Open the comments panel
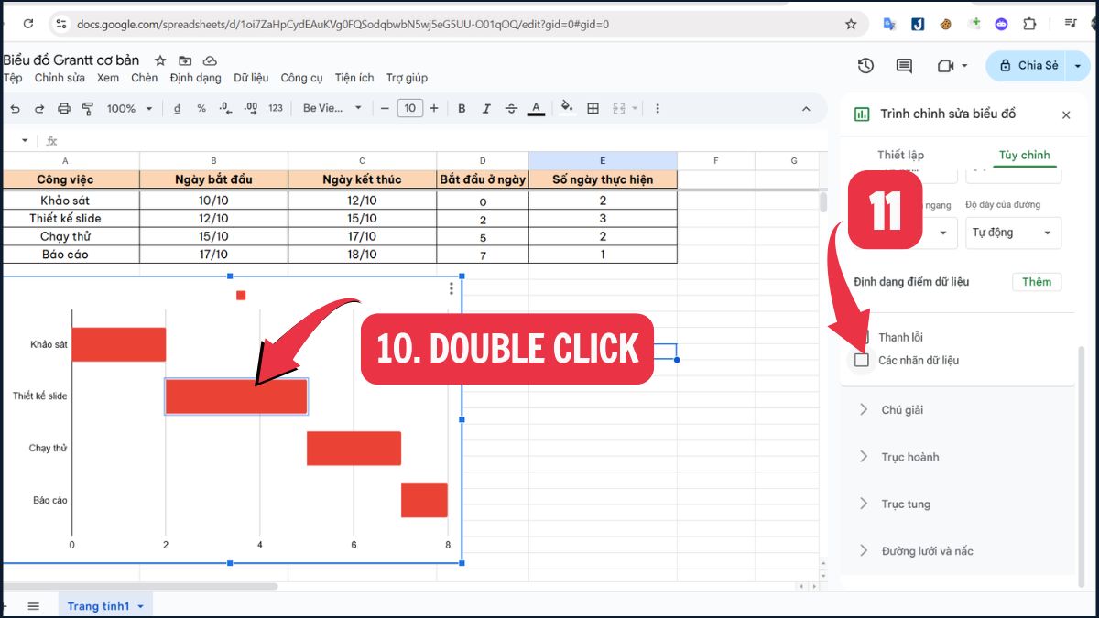Viewport: 1099px width, 618px height. pyautogui.click(x=903, y=66)
